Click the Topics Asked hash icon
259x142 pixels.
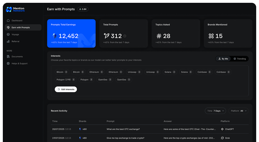[159, 36]
